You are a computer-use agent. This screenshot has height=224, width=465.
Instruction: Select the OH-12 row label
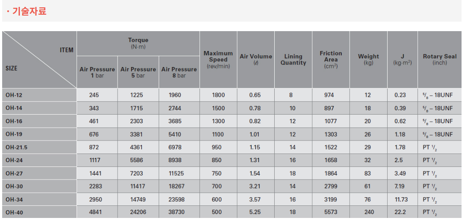point(13,95)
